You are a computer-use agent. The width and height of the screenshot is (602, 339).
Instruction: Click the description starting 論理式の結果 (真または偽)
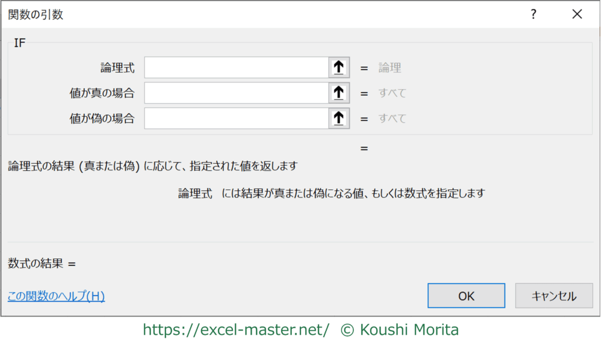point(152,166)
